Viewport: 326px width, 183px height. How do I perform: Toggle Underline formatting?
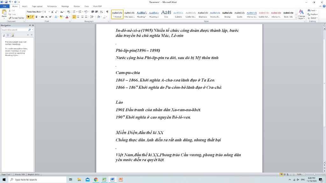[x=36, y=17]
